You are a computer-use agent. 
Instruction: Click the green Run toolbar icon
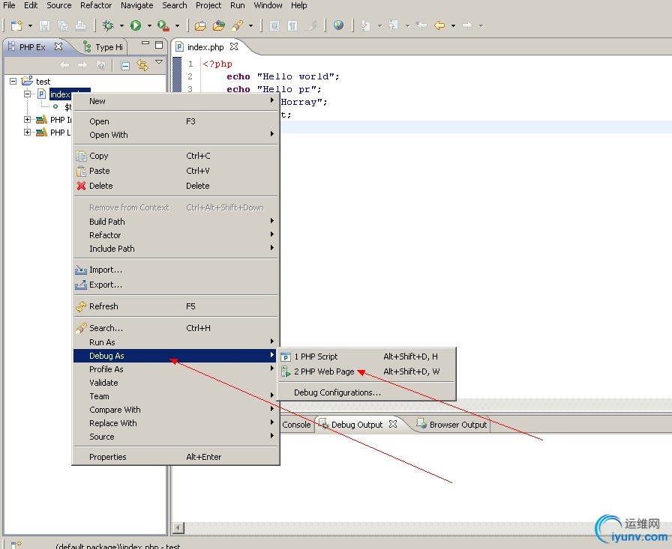click(136, 25)
